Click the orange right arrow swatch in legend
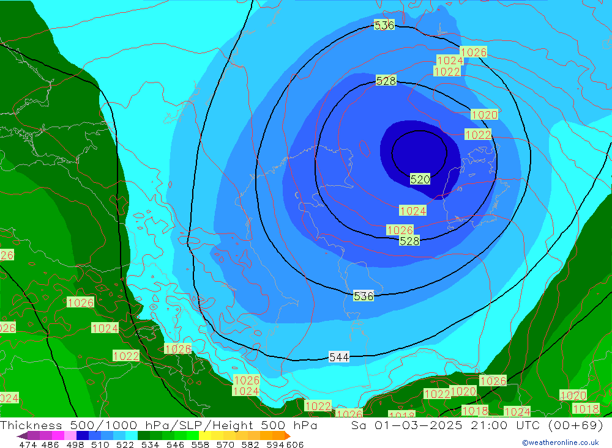Viewport: 612px width, 448px height. [288, 436]
